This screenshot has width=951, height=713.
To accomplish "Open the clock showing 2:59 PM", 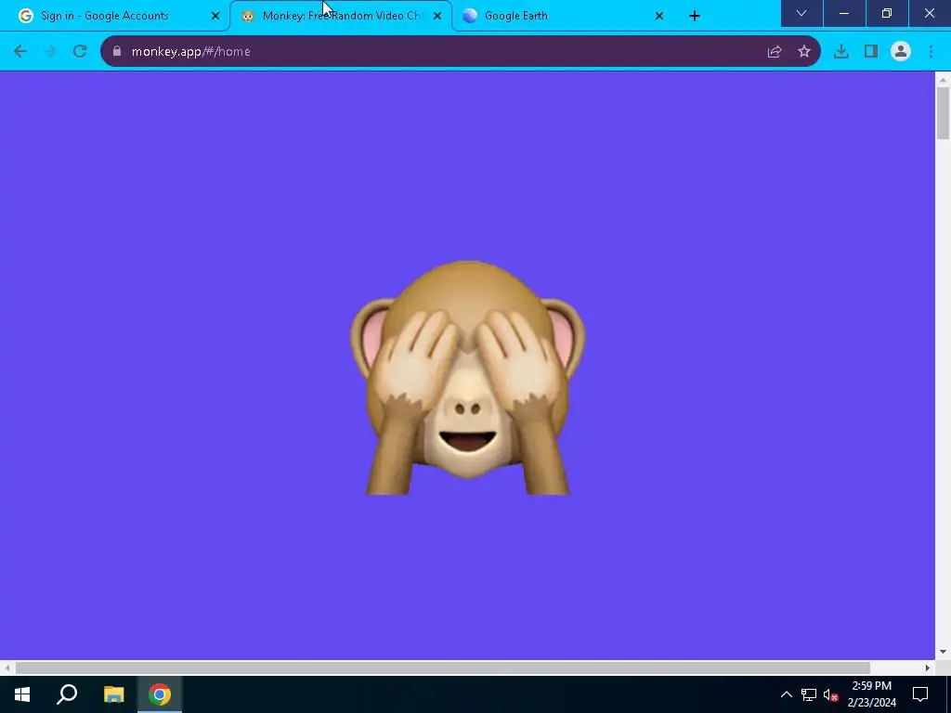I will pos(871,694).
